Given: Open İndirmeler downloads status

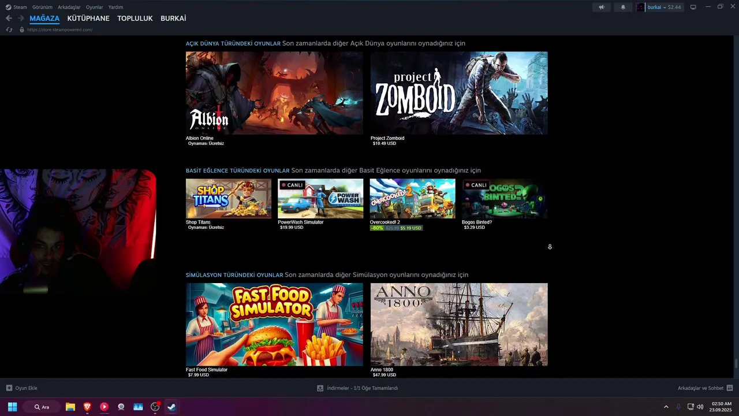Looking at the screenshot, I should click(357, 388).
